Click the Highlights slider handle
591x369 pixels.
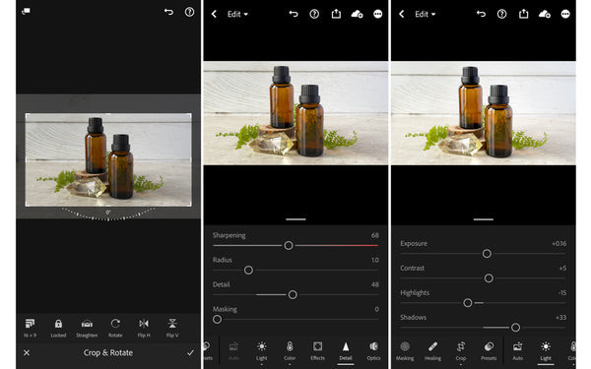tap(468, 303)
